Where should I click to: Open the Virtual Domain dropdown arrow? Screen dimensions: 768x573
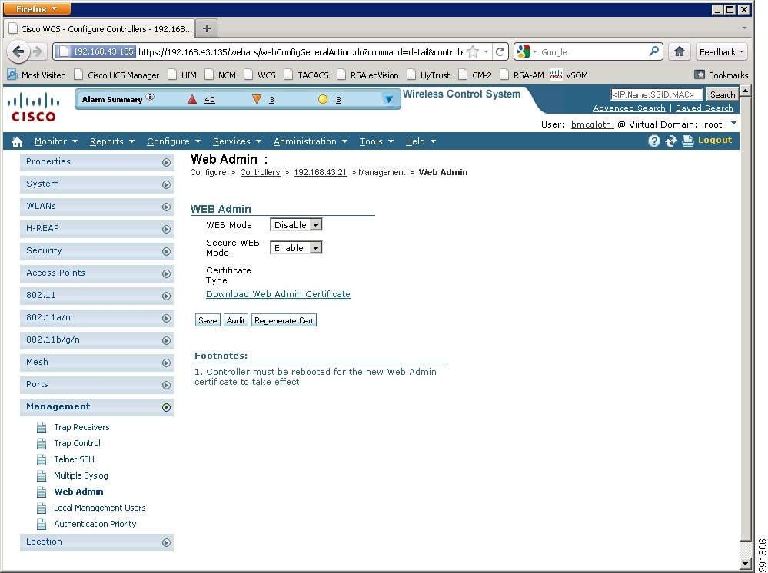tap(733, 124)
